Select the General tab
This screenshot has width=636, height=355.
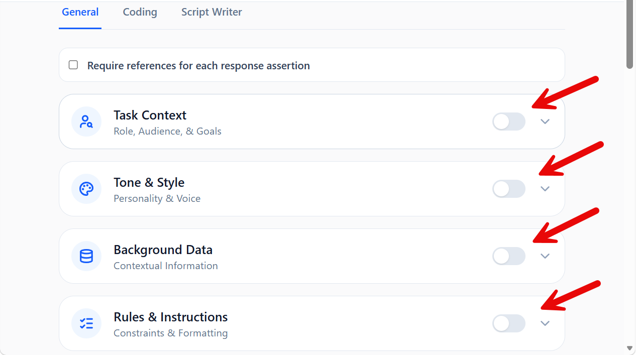coord(80,12)
